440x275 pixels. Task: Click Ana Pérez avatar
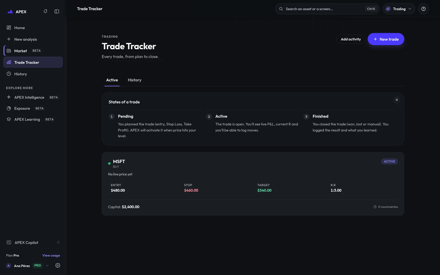tap(9, 266)
